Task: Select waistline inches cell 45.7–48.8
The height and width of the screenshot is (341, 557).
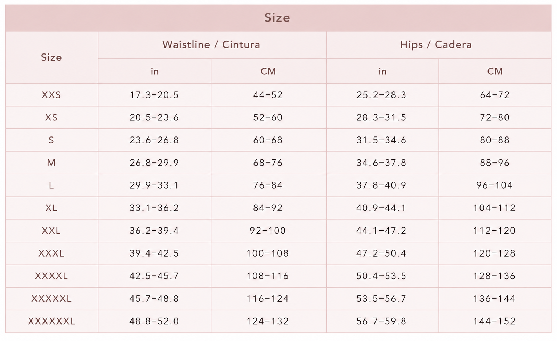Action: point(154,299)
